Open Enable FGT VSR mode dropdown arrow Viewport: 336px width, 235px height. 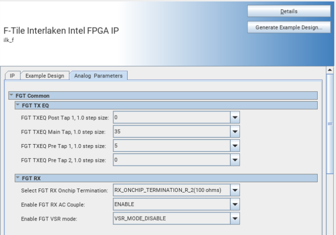(x=235, y=218)
